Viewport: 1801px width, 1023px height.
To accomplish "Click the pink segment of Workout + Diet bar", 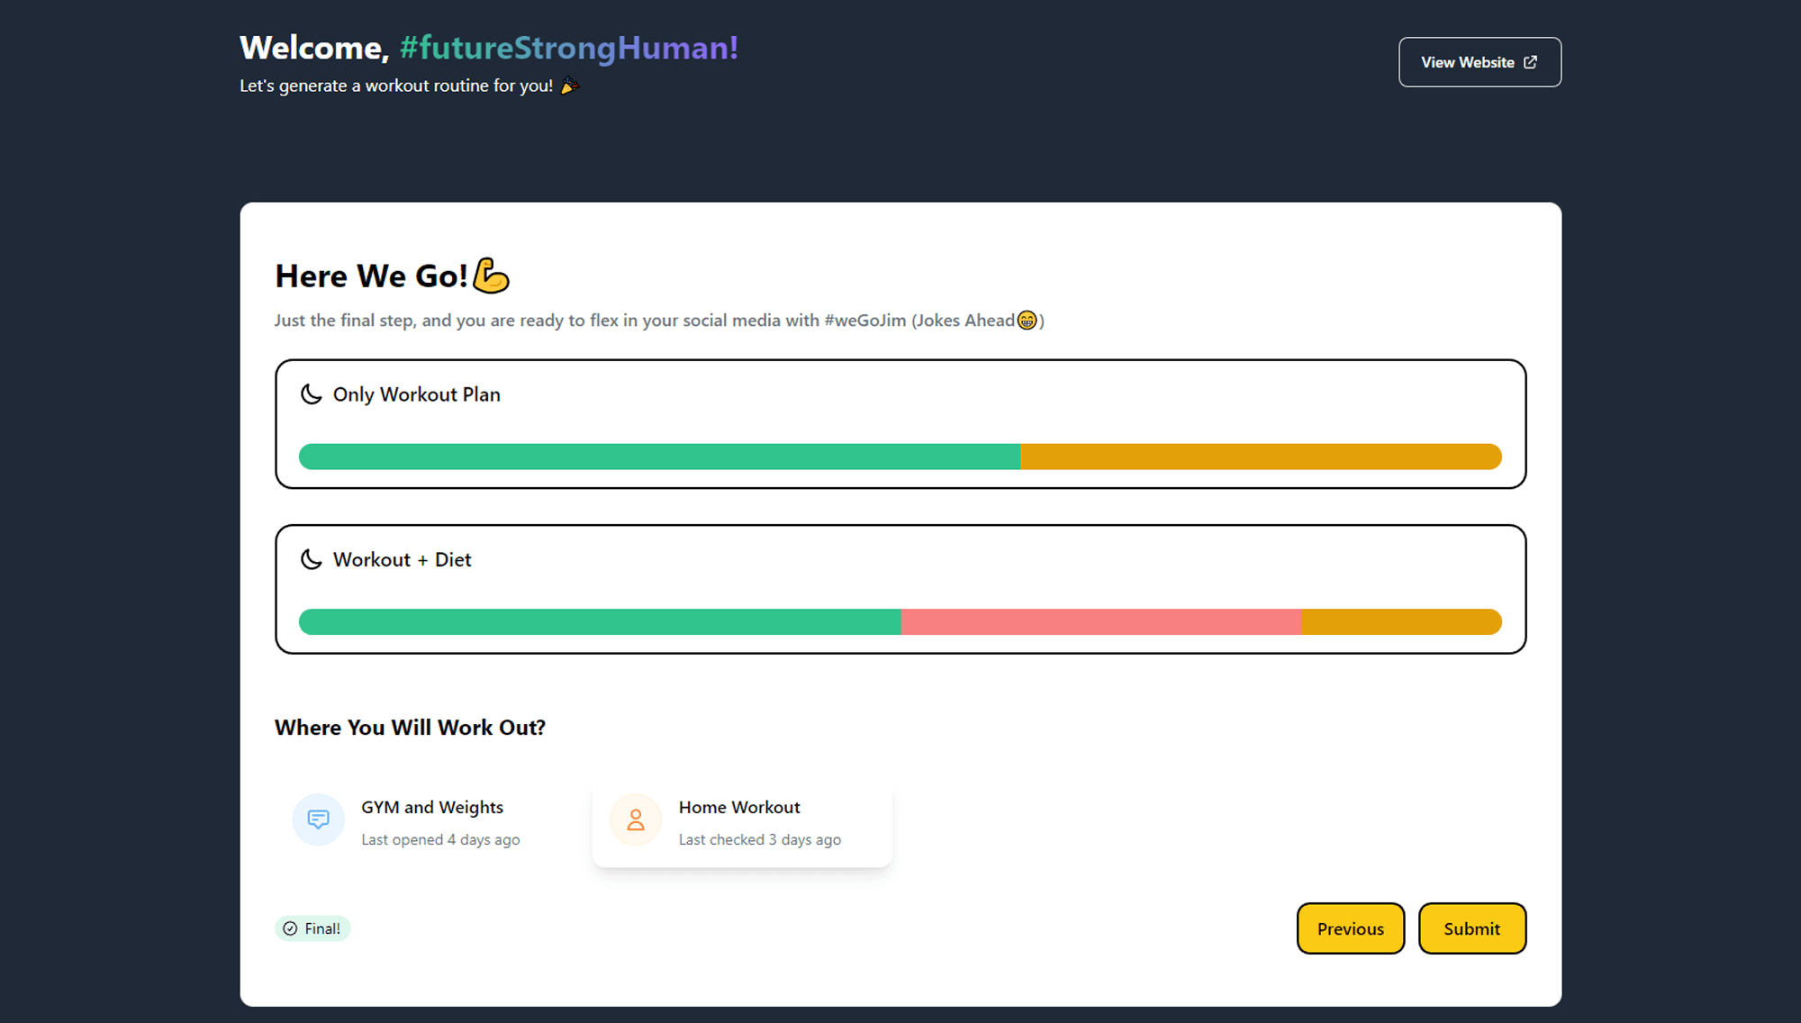I will [1100, 621].
